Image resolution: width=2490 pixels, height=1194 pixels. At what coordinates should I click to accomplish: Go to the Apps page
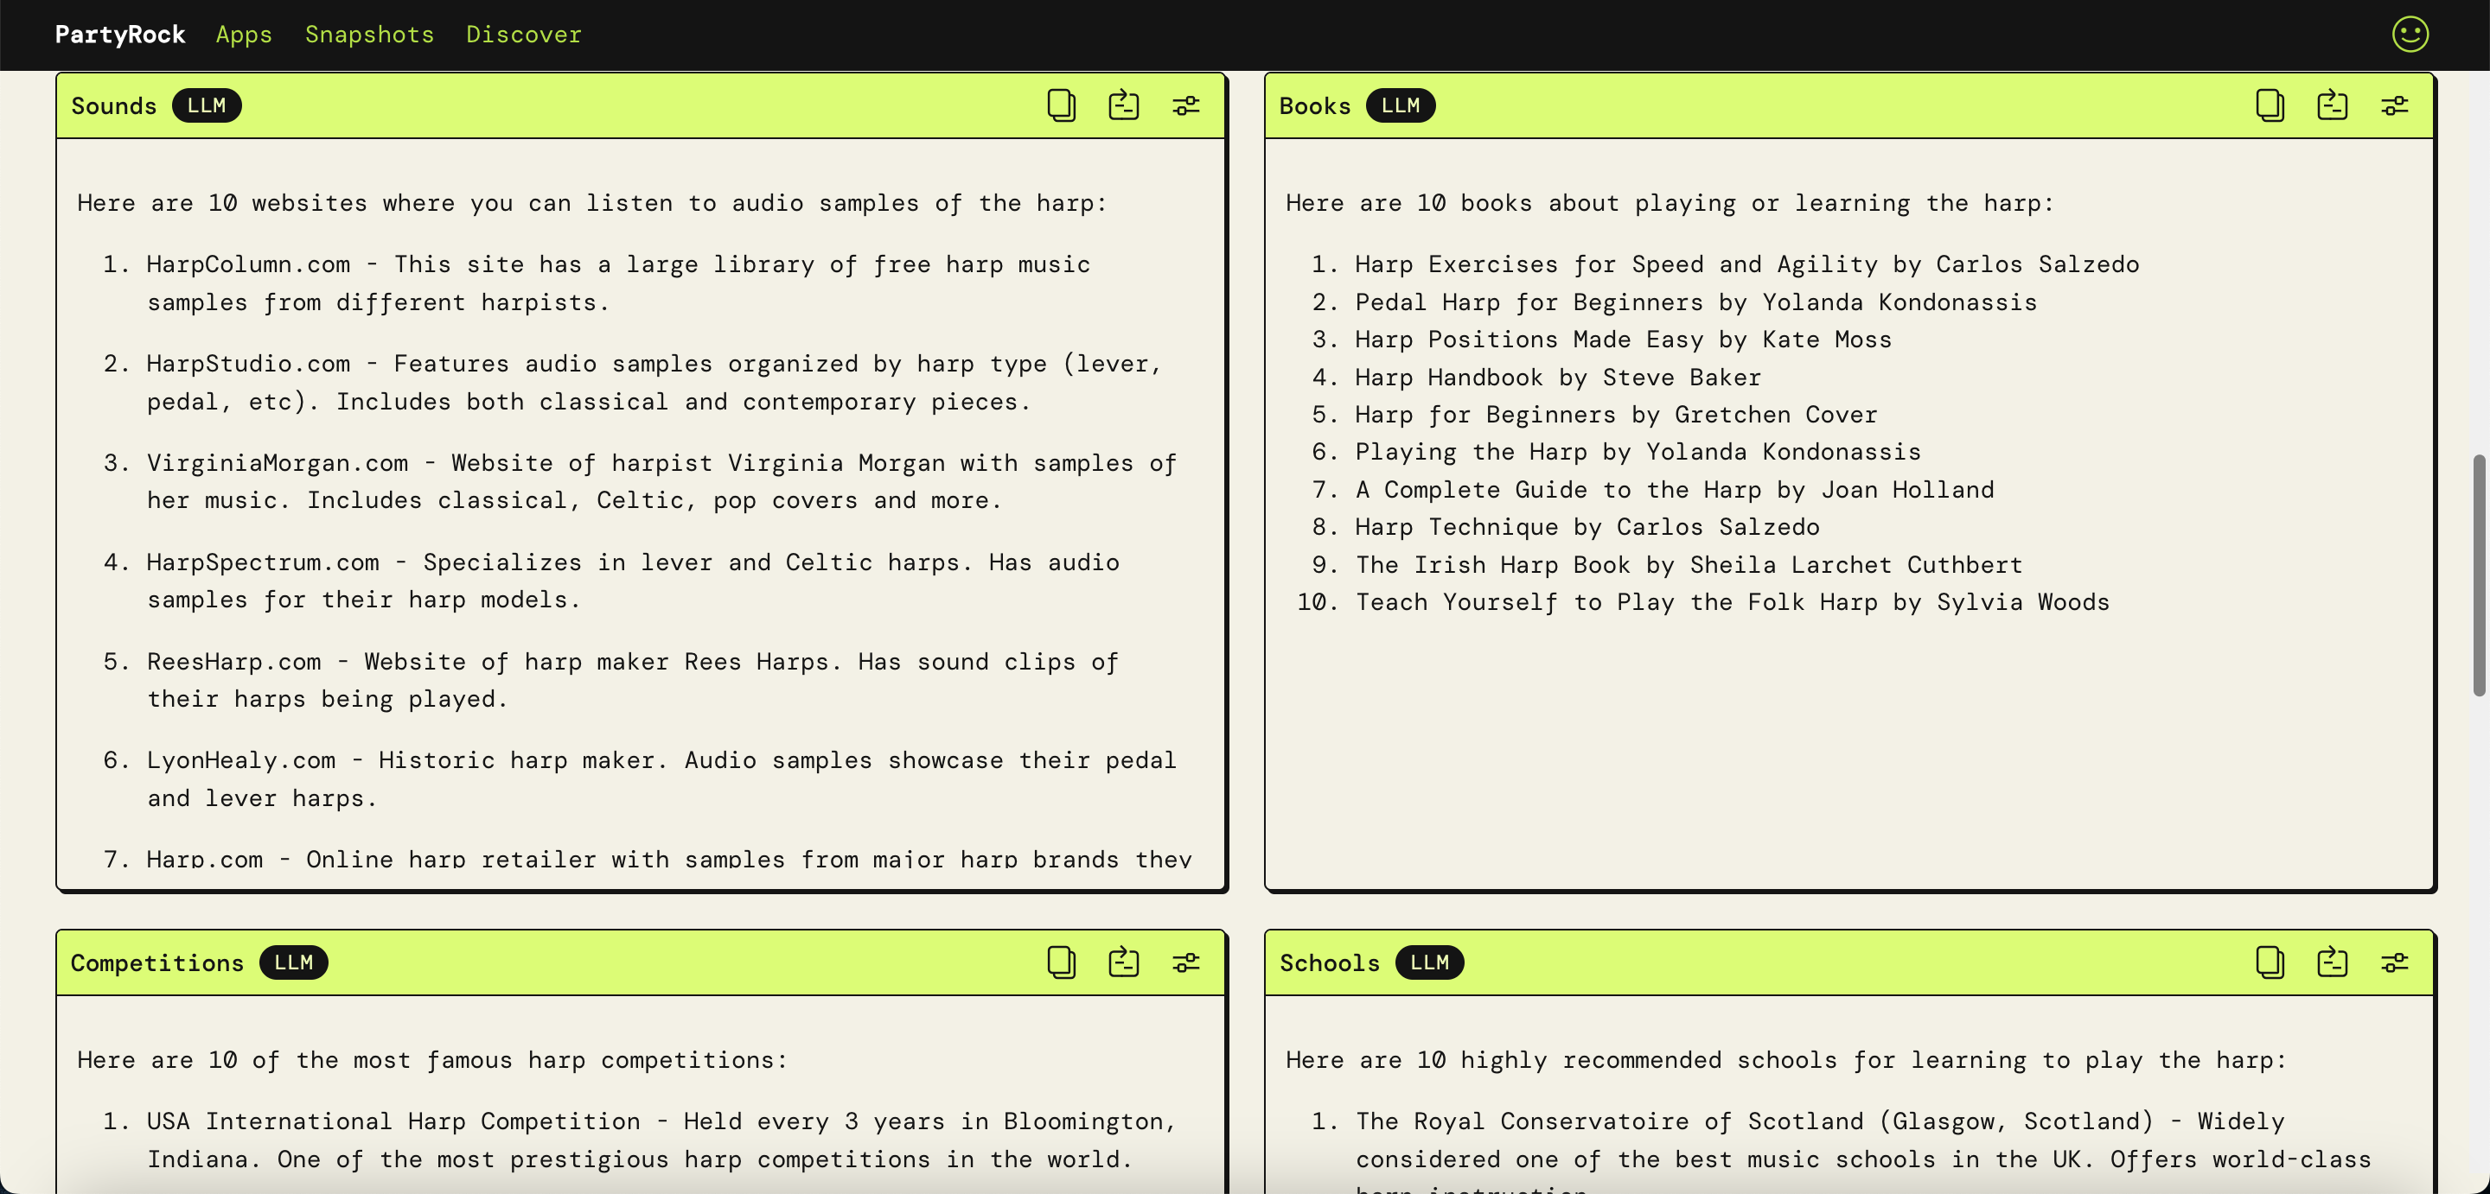(244, 35)
